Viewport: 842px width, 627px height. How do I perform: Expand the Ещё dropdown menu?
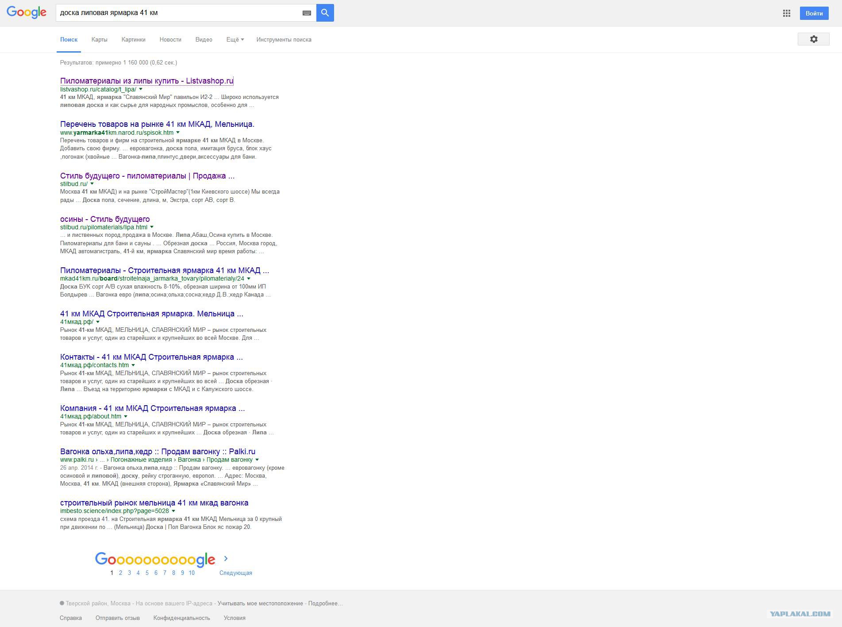tap(235, 39)
